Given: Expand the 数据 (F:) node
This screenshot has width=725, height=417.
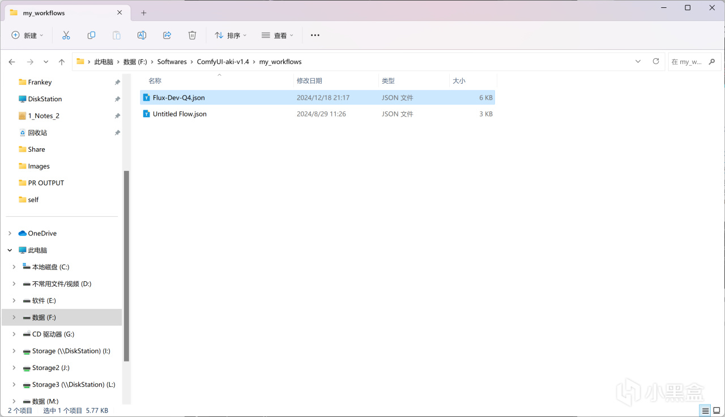Looking at the screenshot, I should pos(14,317).
